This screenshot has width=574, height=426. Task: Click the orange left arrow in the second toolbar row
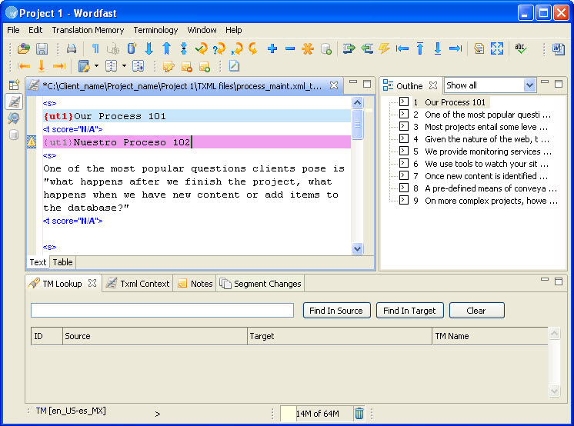tap(24, 66)
